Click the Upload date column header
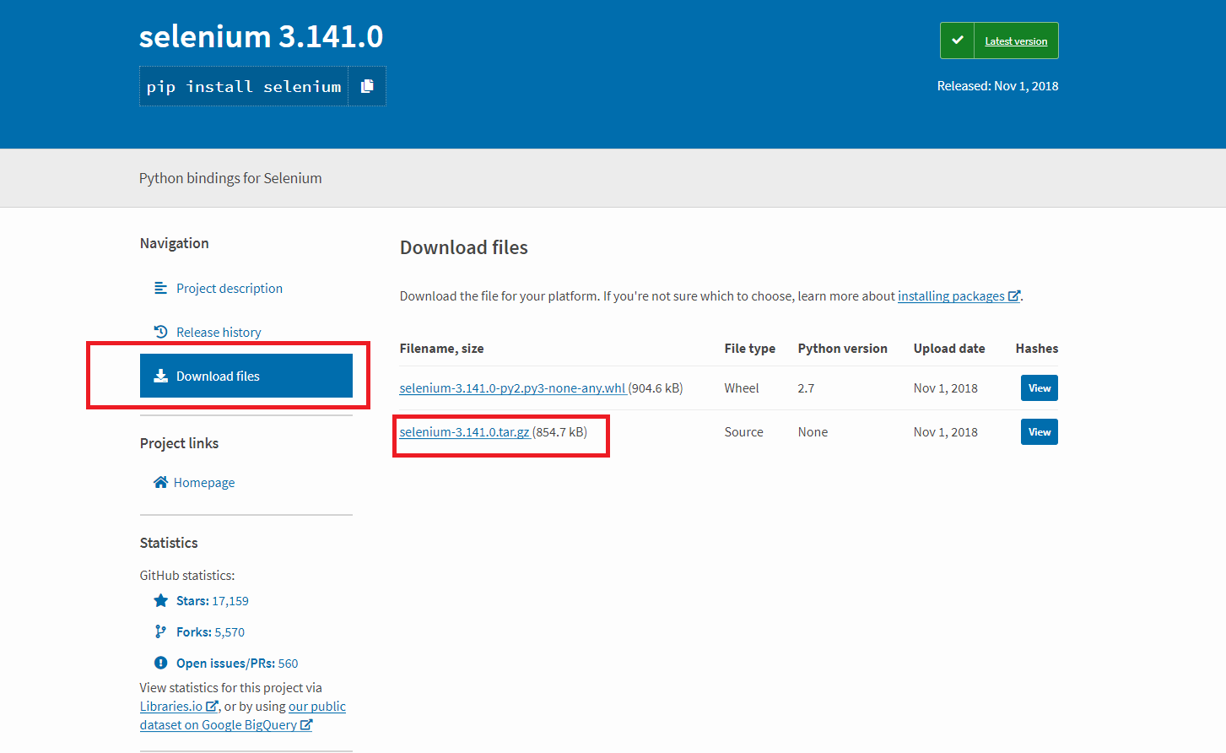Image resolution: width=1226 pixels, height=753 pixels. [x=949, y=348]
